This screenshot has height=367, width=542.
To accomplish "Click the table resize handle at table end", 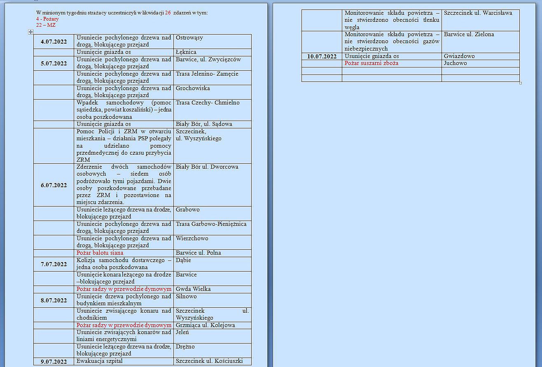I will tap(521, 83).
